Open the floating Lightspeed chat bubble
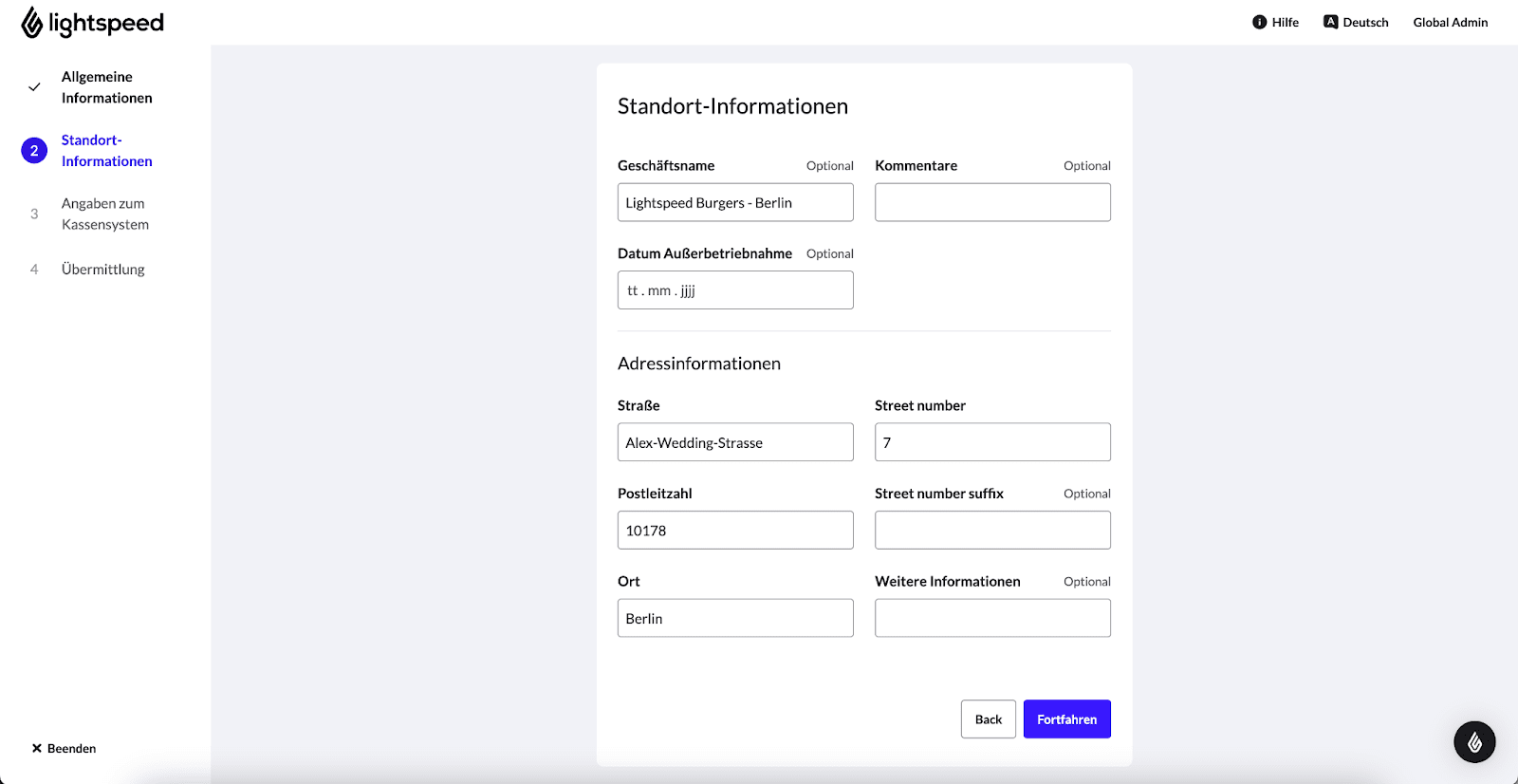 (1474, 742)
